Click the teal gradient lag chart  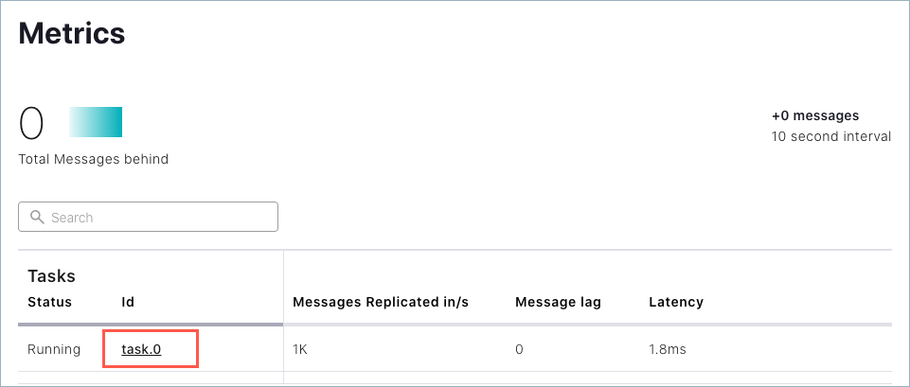(96, 122)
